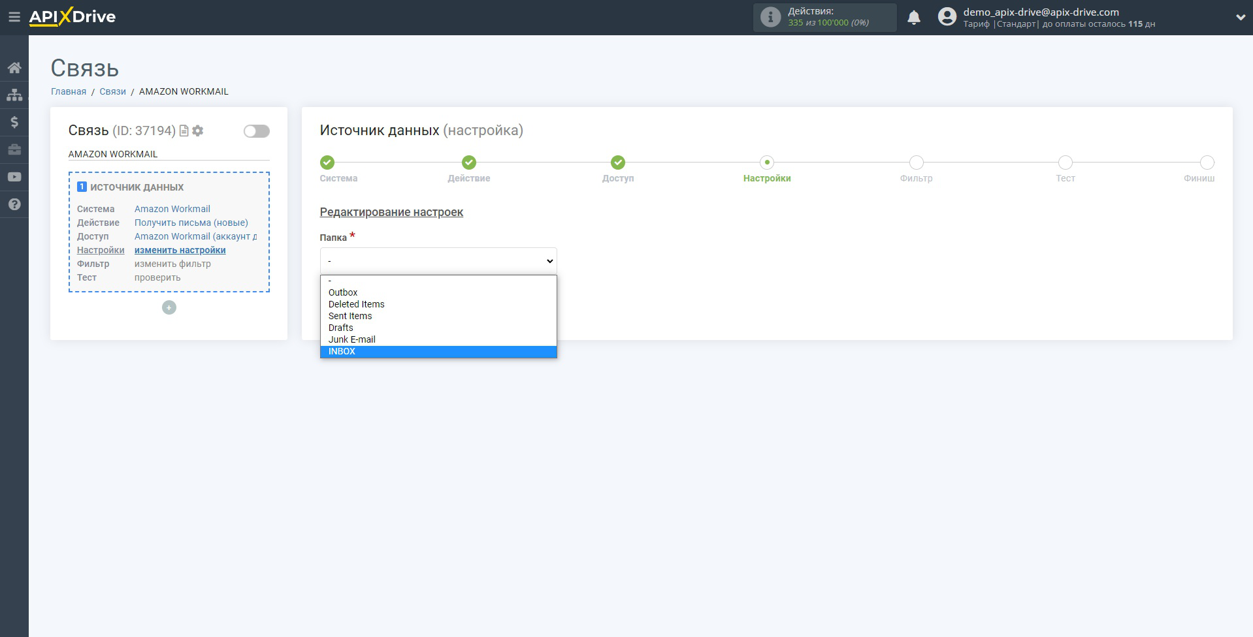Open Связи breadcrumb link
Viewport: 1253px width, 637px height.
point(112,91)
